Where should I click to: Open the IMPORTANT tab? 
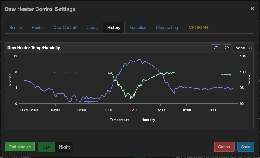click(199, 28)
